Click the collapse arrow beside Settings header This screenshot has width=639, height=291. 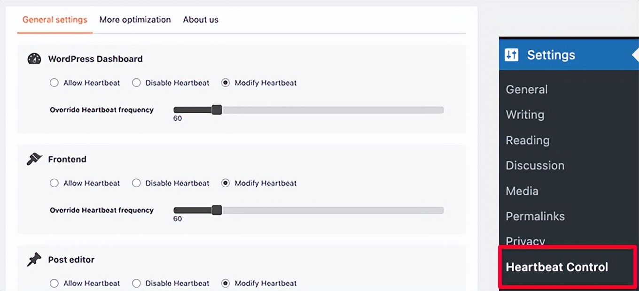(635, 54)
